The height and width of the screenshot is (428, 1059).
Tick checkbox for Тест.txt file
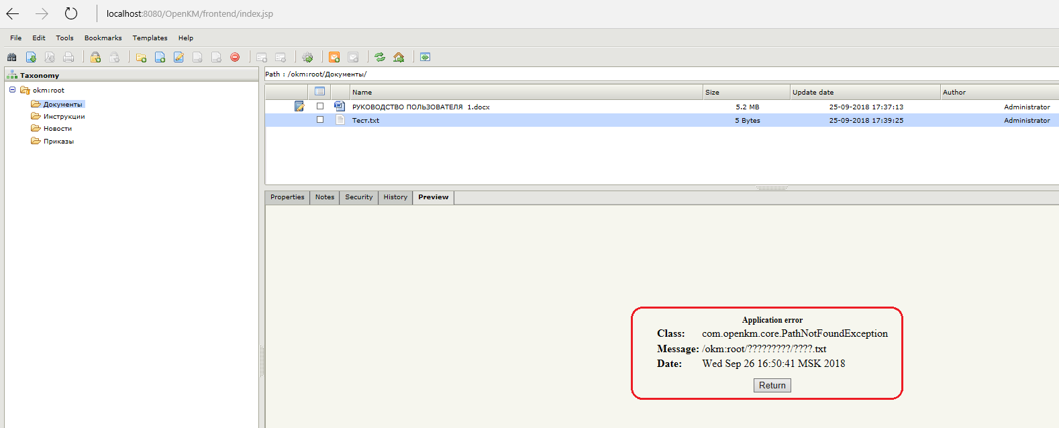(x=320, y=120)
